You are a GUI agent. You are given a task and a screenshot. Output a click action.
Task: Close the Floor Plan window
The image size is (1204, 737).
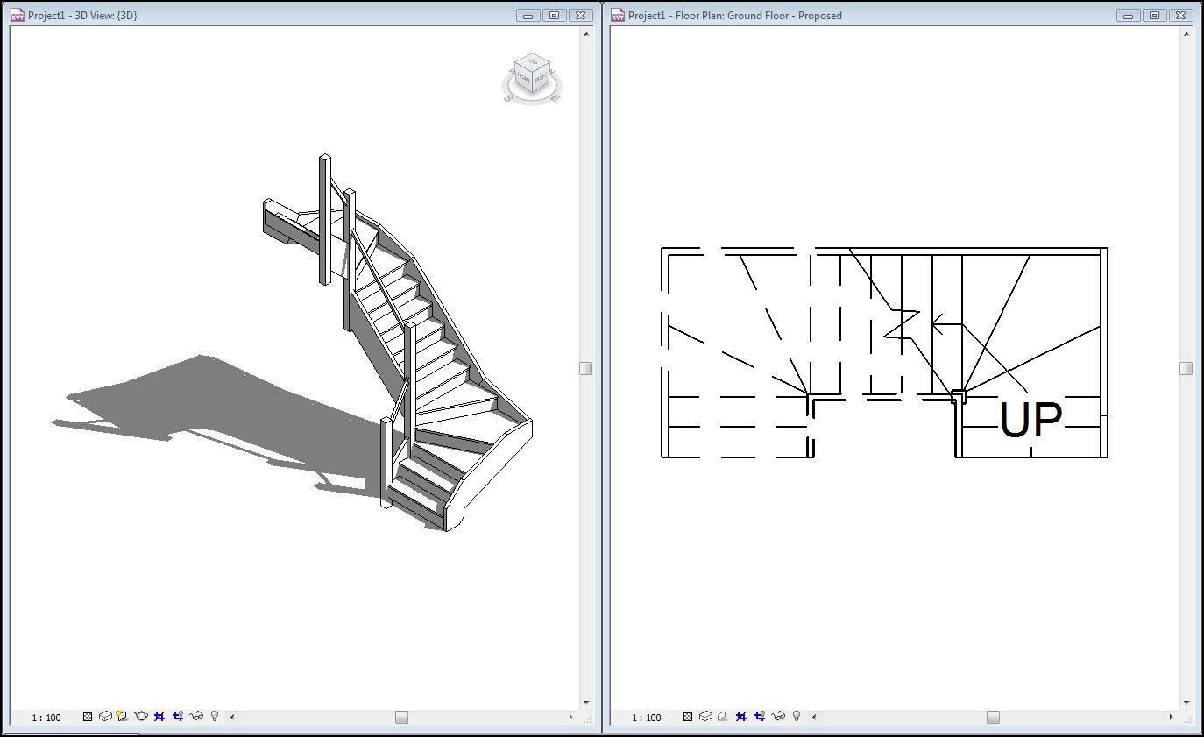pyautogui.click(x=1181, y=15)
